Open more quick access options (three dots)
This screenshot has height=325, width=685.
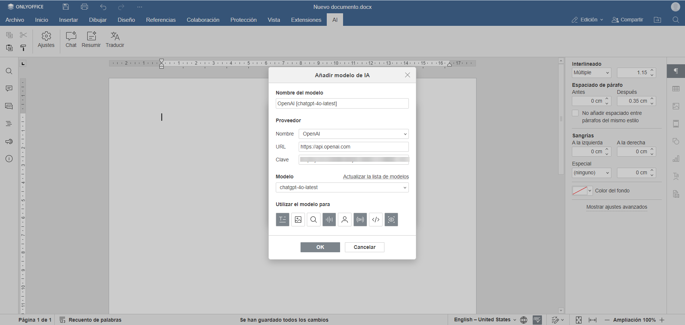coord(140,7)
